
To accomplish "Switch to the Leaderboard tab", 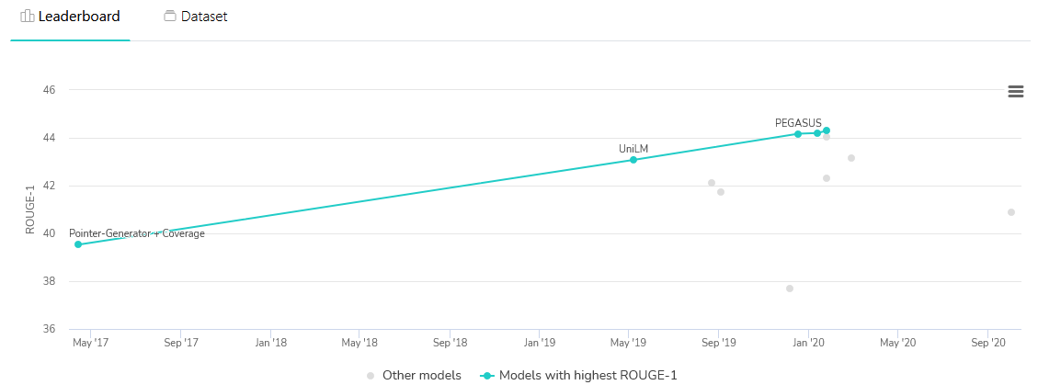I will 70,17.
